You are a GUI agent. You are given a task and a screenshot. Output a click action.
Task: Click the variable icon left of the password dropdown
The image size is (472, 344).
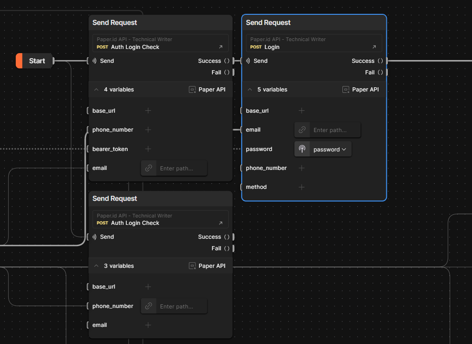(x=302, y=149)
